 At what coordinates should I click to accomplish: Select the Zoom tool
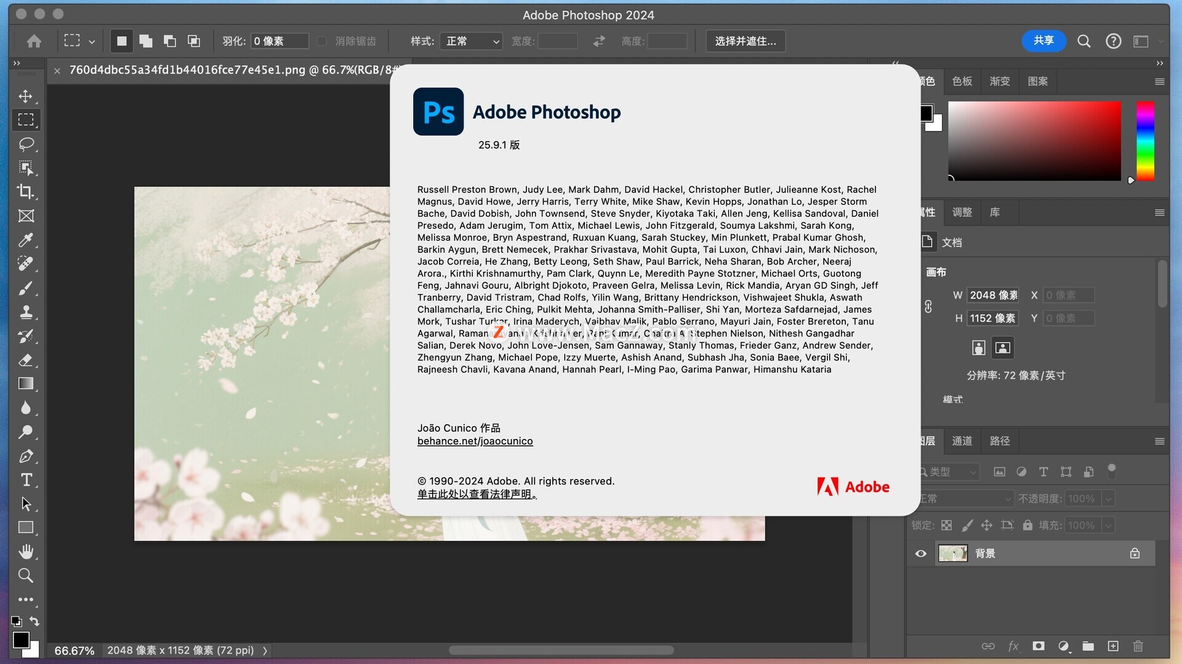coord(25,575)
